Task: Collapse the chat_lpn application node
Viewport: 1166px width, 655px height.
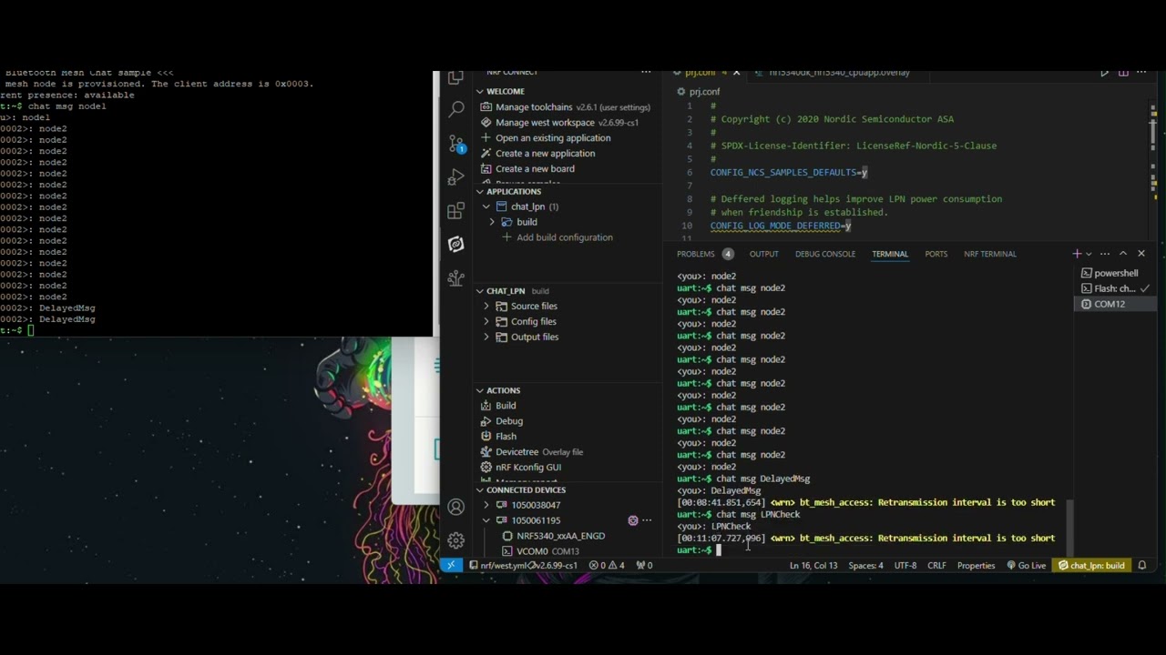Action: [486, 207]
